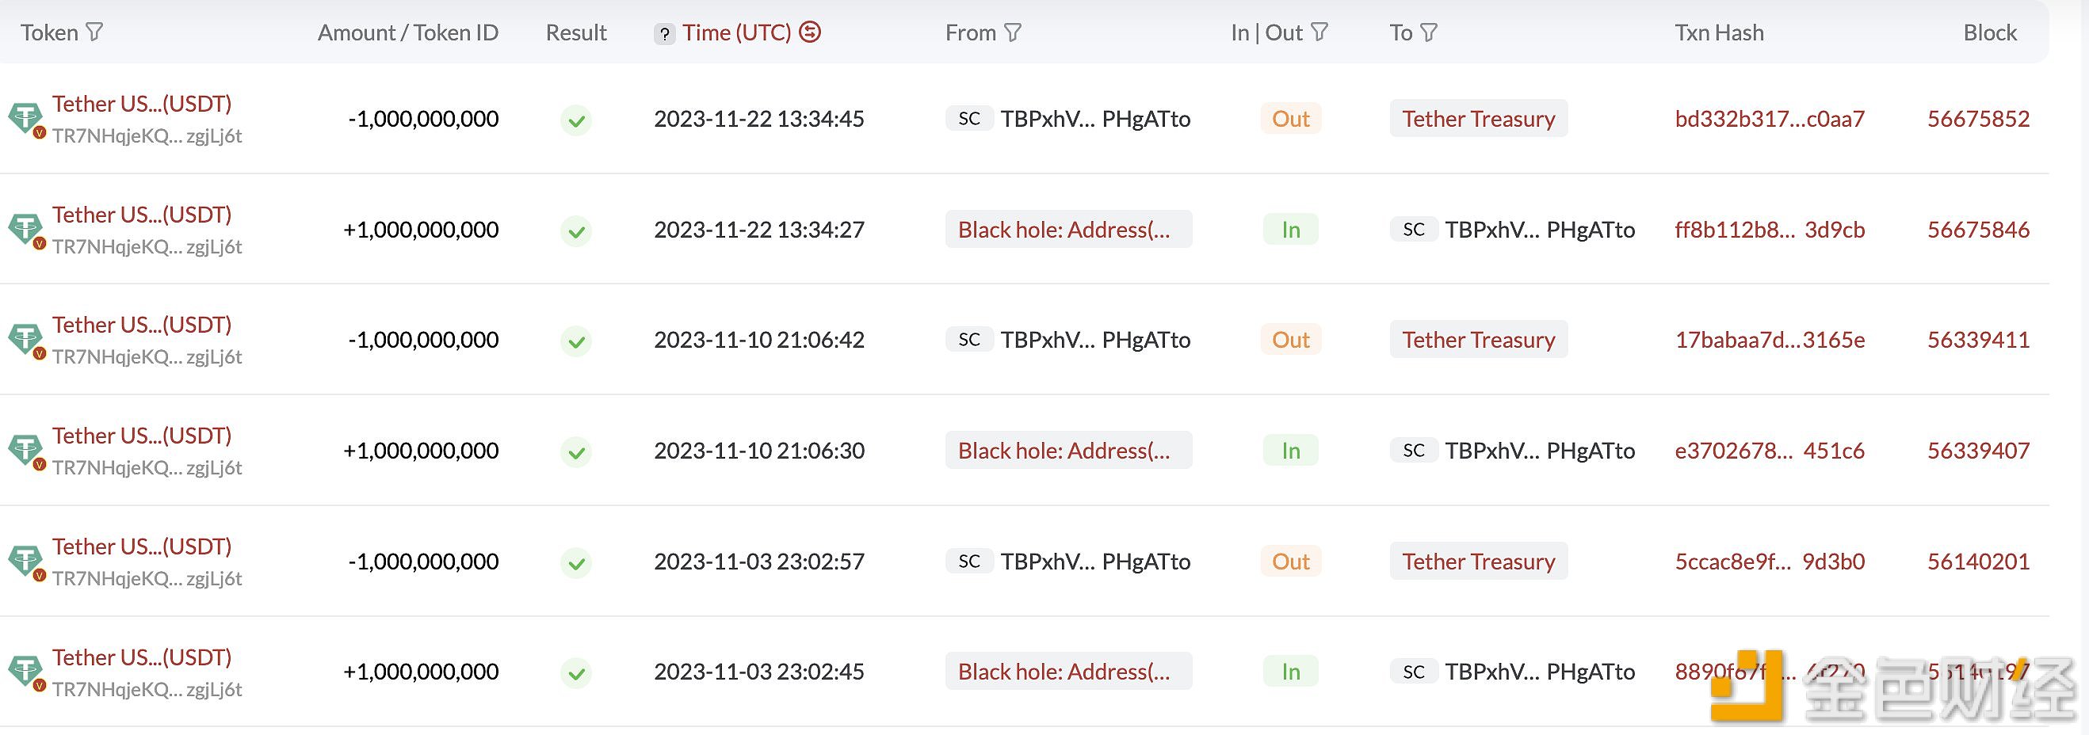Click the From column filter funnel
The height and width of the screenshot is (735, 2089).
click(x=1013, y=32)
